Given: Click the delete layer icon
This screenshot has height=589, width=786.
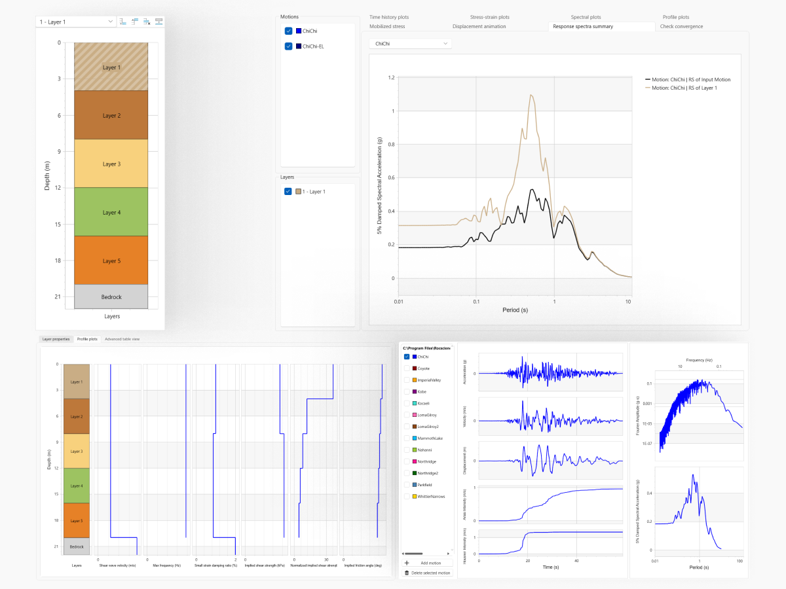Looking at the screenshot, I should tap(147, 22).
